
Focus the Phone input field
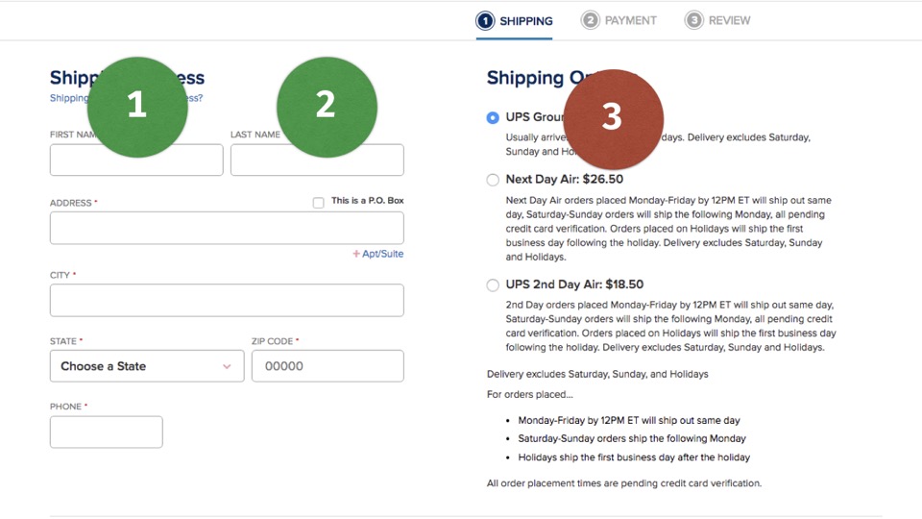pyautogui.click(x=107, y=432)
